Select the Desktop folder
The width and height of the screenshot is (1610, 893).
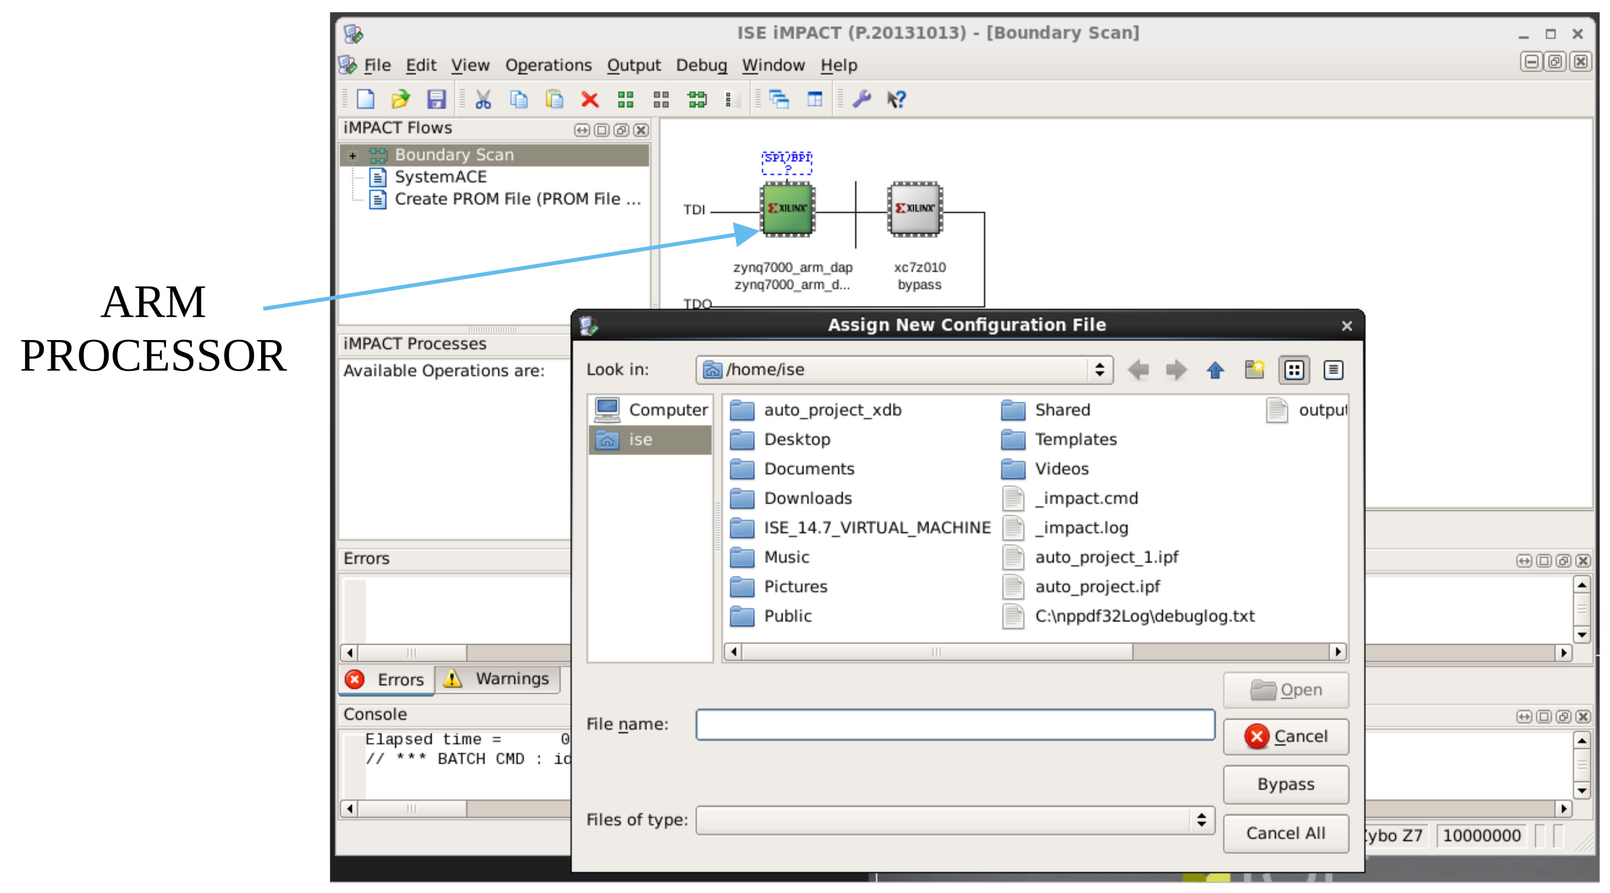click(x=780, y=439)
